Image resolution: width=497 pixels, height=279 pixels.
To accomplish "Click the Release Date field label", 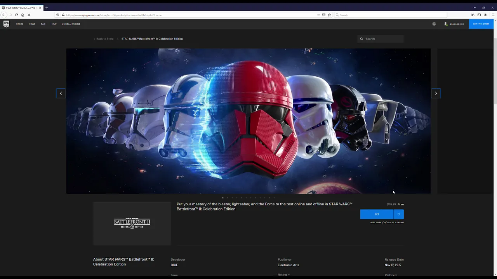I will click(394, 260).
